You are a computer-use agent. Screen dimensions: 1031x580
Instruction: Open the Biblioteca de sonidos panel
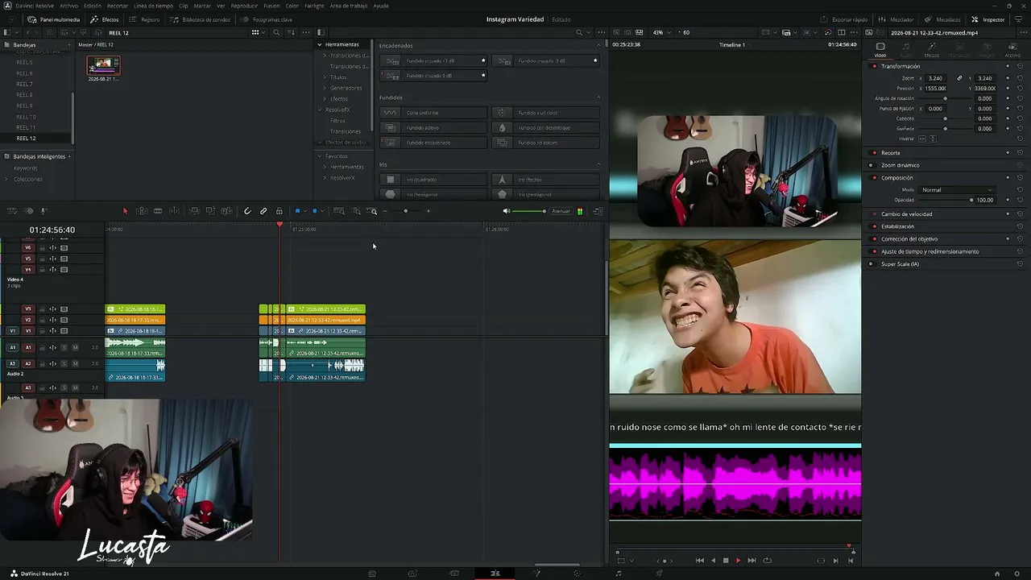(201, 19)
